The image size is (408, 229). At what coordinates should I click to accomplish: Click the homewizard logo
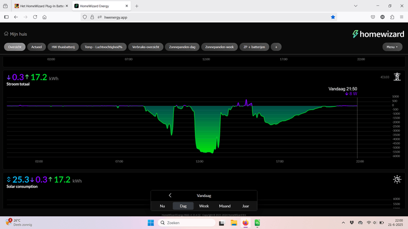pyautogui.click(x=378, y=34)
